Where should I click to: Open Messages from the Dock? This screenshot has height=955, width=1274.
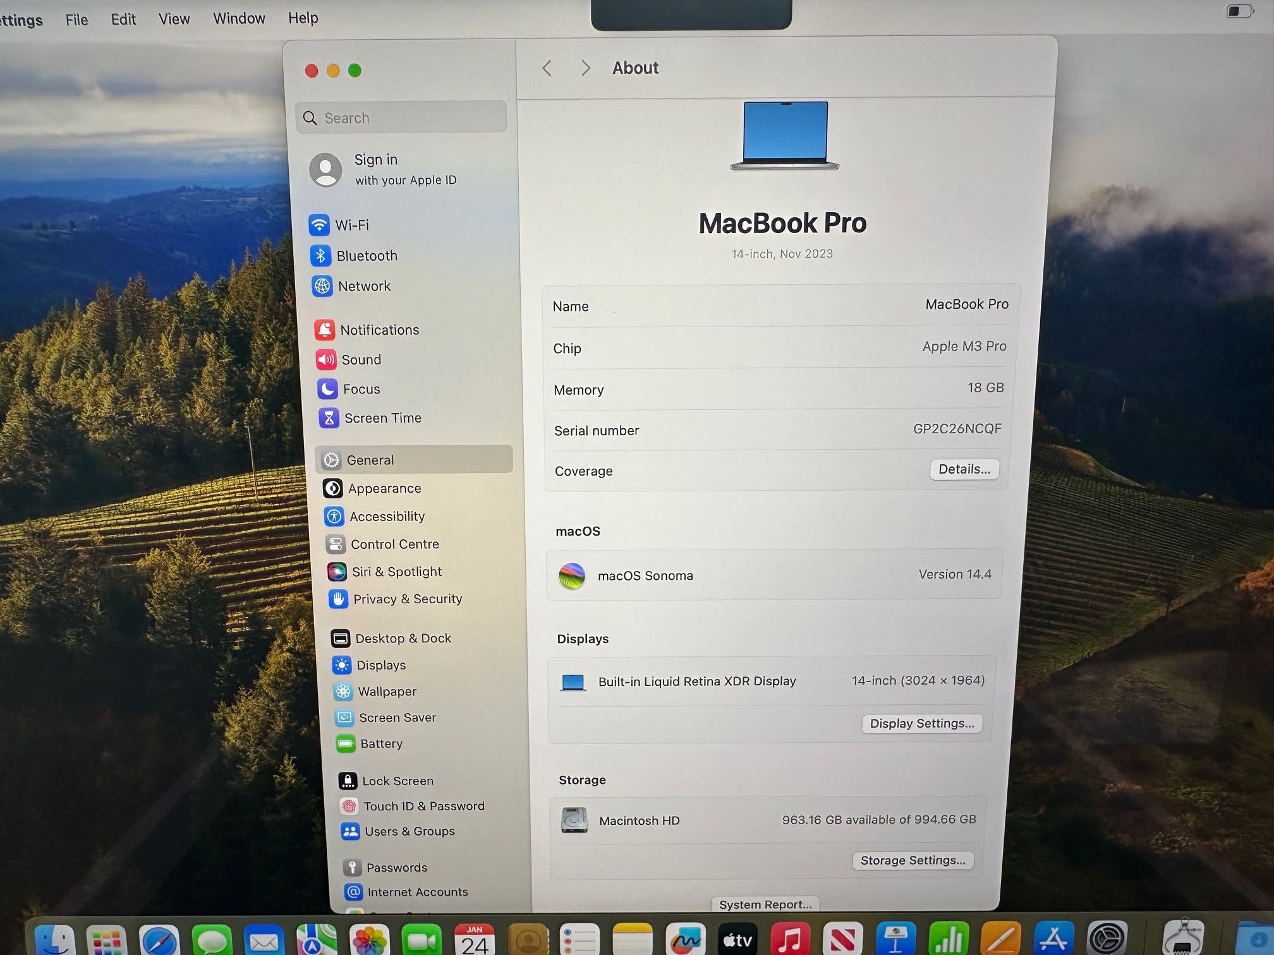[x=212, y=941]
